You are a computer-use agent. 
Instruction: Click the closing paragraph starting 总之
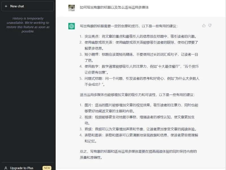[x=138, y=154]
